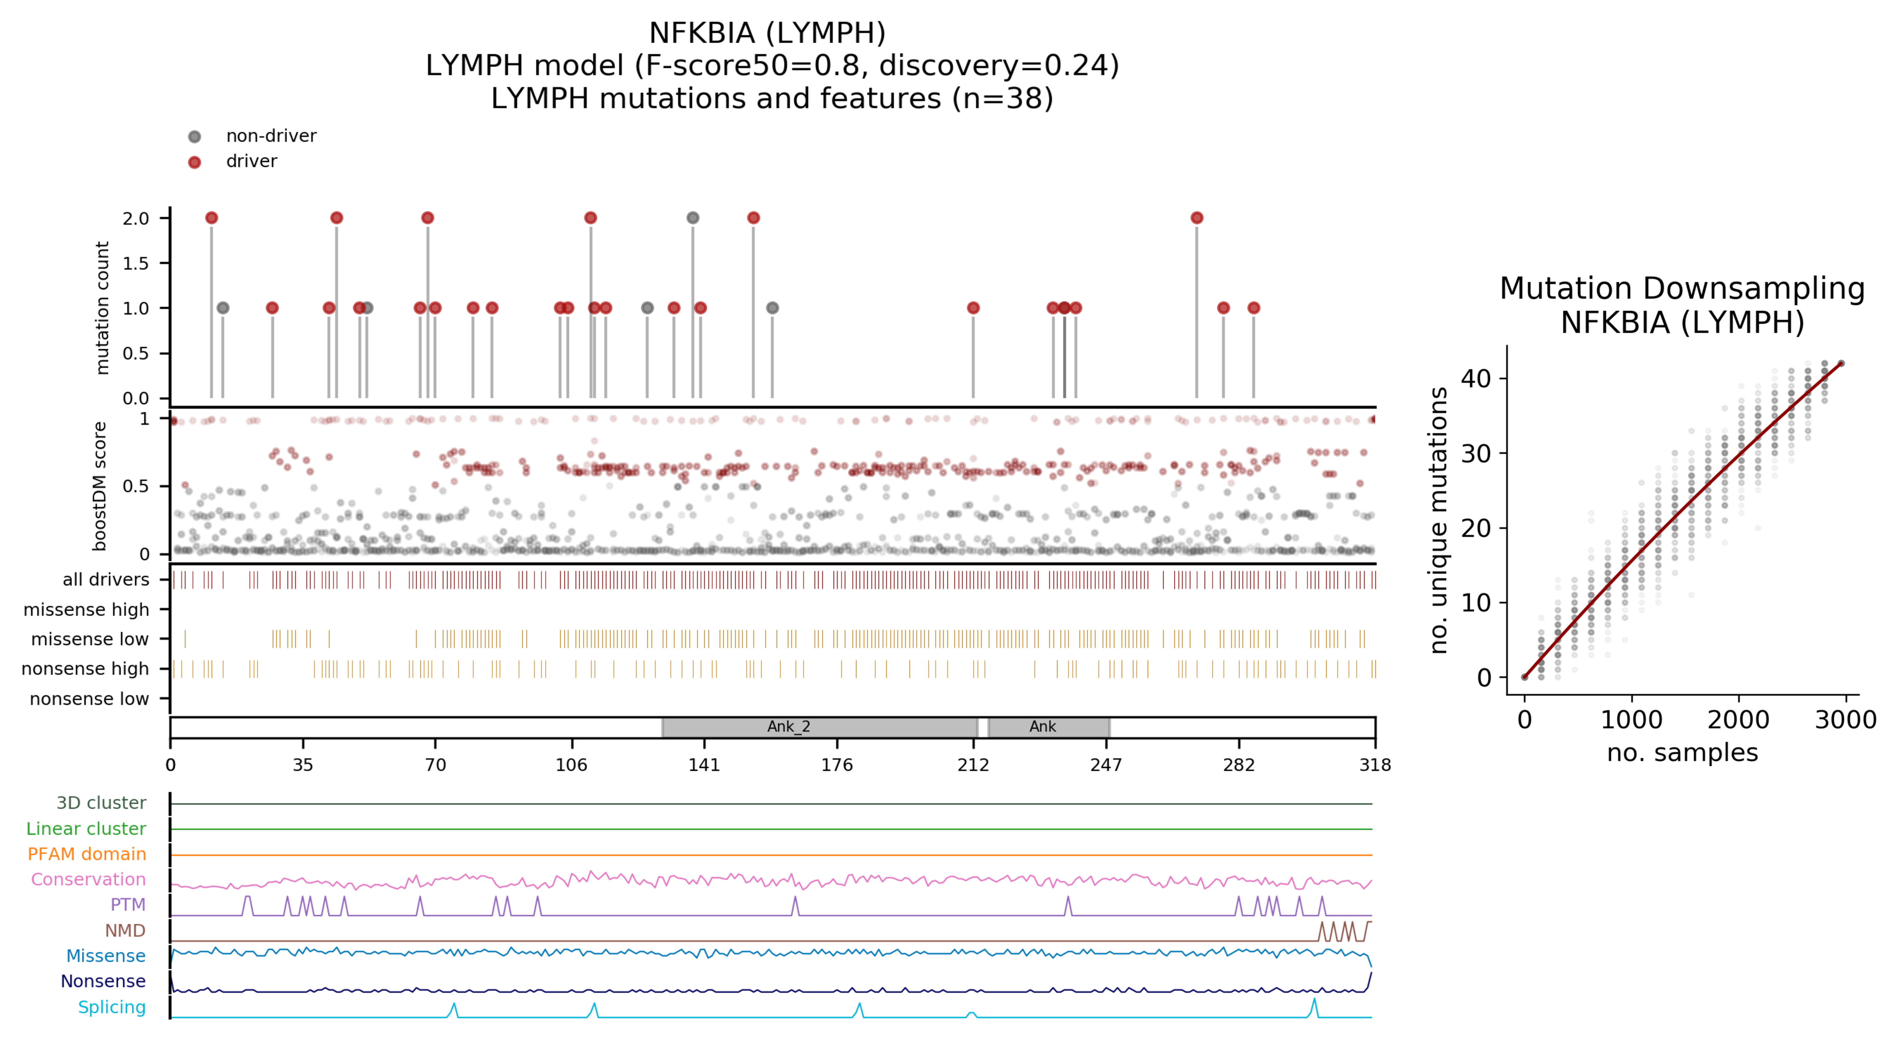Click the Nonsense track label

tap(103, 981)
